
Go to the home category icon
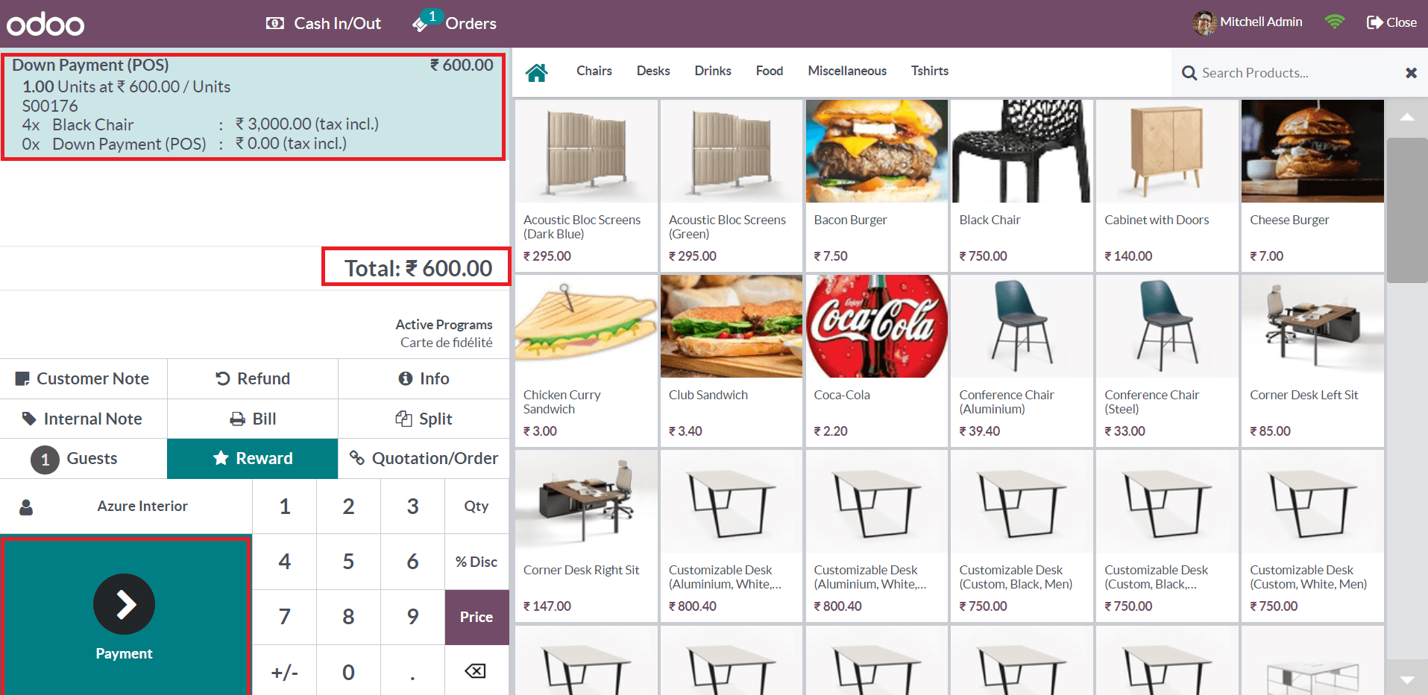coord(536,72)
